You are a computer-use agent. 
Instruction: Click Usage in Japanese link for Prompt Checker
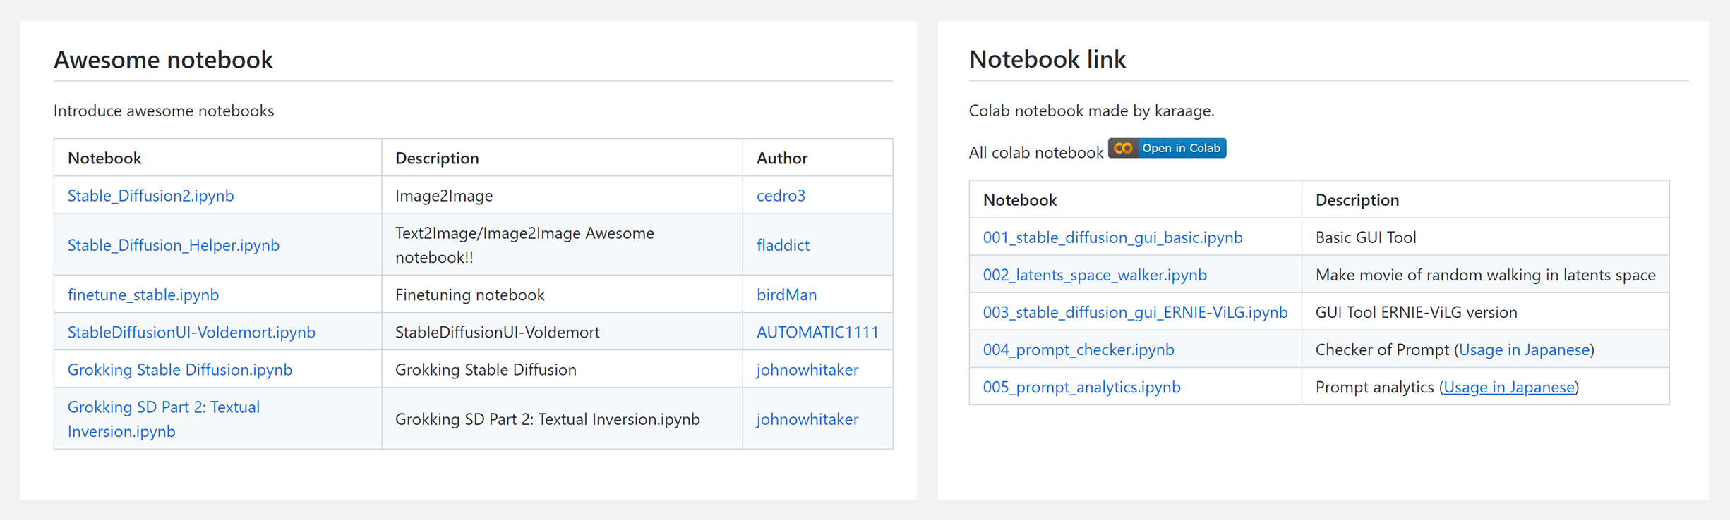pos(1524,349)
